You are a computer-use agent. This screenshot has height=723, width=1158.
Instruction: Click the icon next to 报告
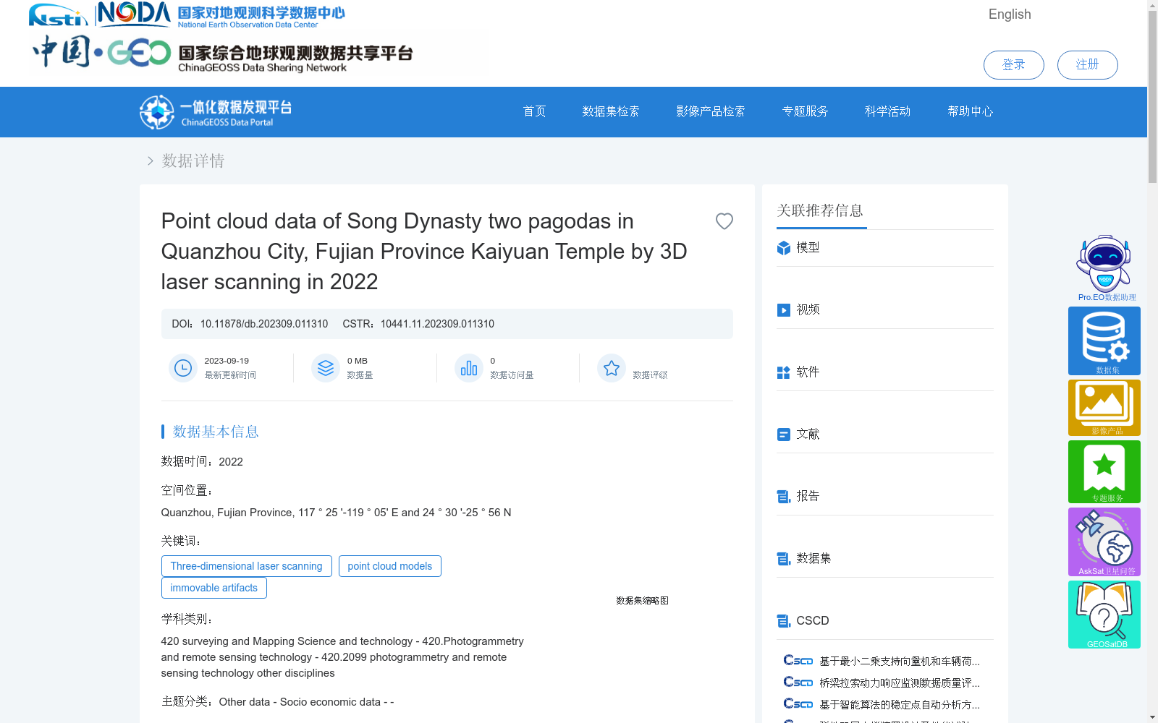[x=783, y=497]
